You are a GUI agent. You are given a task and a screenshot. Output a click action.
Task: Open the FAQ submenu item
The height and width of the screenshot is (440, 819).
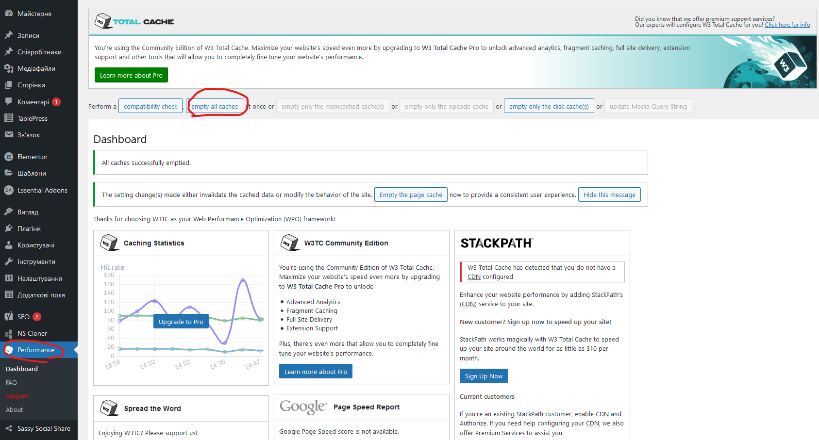point(11,382)
